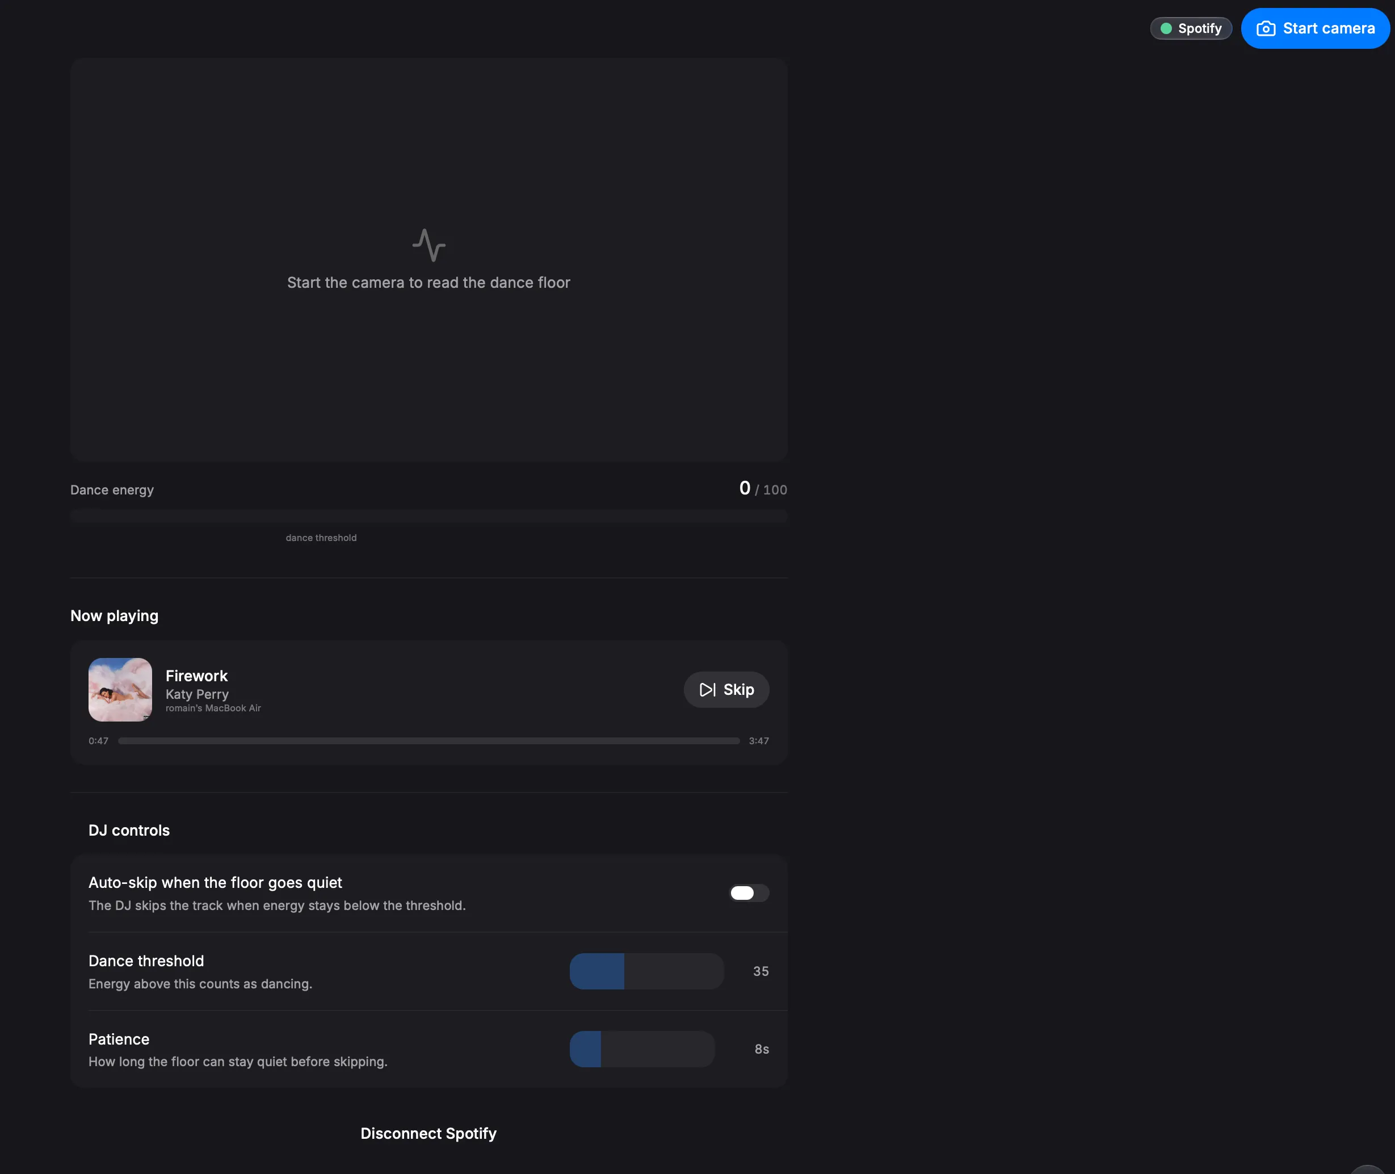Select the Firework song title
The image size is (1395, 1174).
tap(196, 676)
